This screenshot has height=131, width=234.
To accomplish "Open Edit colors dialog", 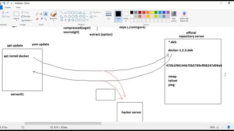I will tap(174, 16).
